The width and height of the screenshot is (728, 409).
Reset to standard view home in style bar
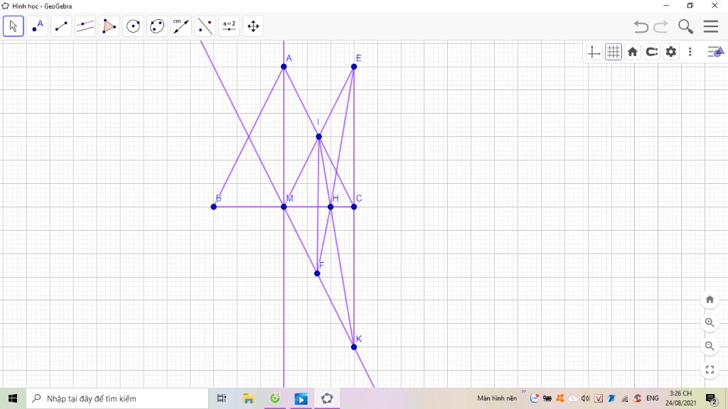coord(632,52)
